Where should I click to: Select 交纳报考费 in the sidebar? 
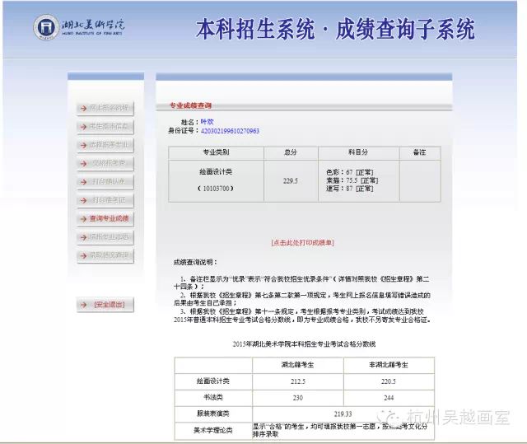[x=105, y=163]
